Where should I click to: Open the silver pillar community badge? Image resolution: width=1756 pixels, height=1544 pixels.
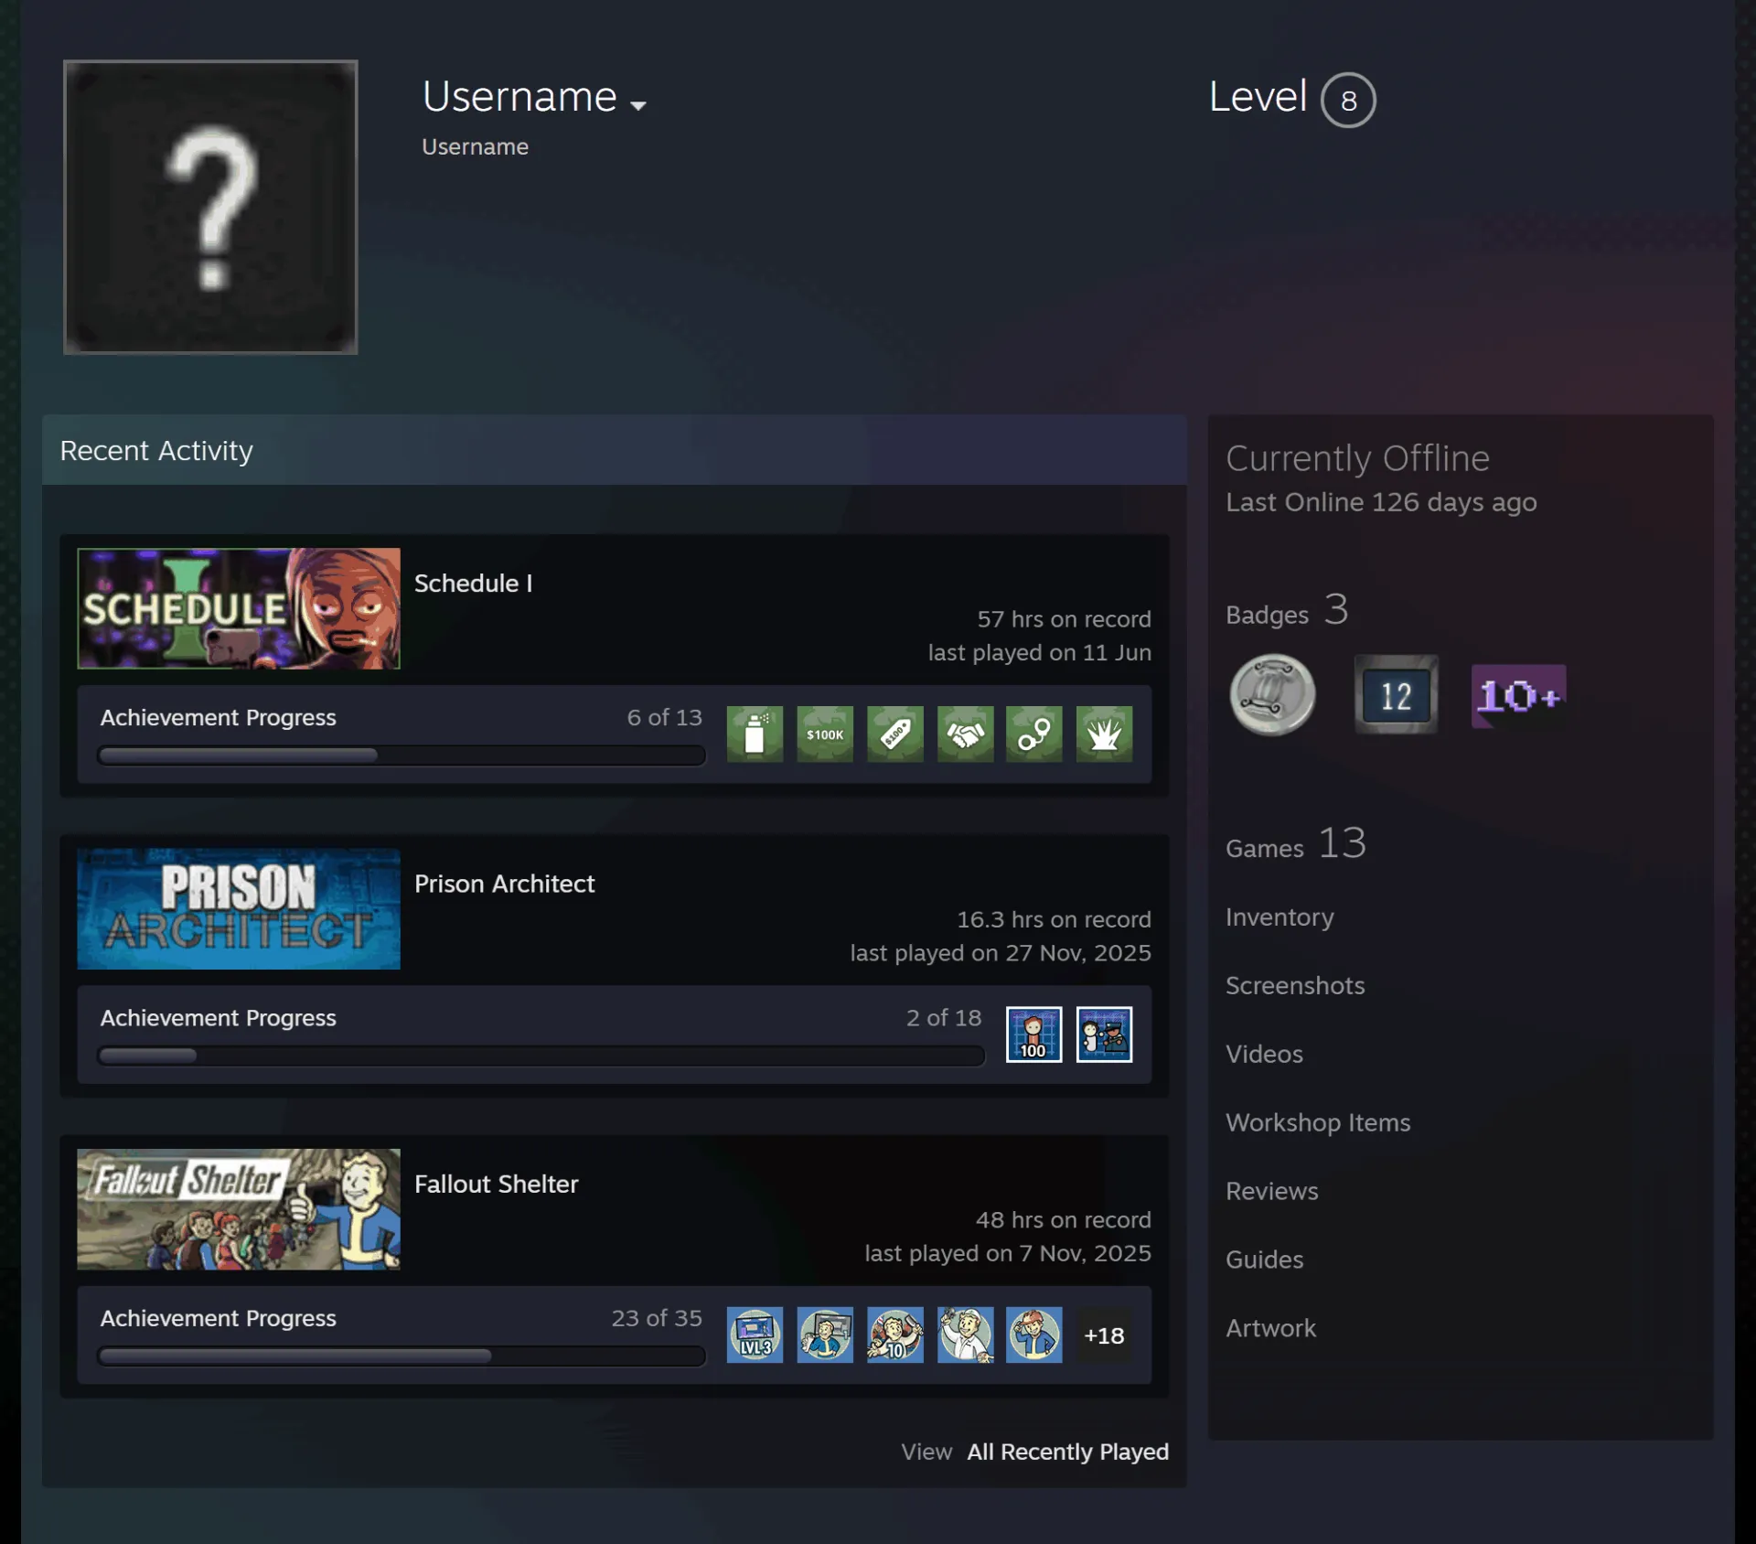pos(1272,694)
